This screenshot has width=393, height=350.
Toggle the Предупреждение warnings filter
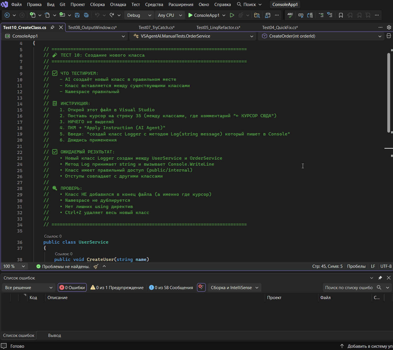coord(117,287)
